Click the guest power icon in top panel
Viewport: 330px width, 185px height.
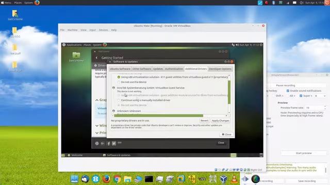tap(261, 45)
